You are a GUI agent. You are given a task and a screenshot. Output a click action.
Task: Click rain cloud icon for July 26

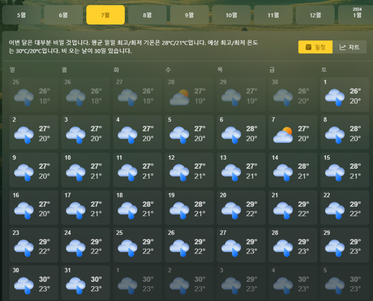[x=180, y=248]
